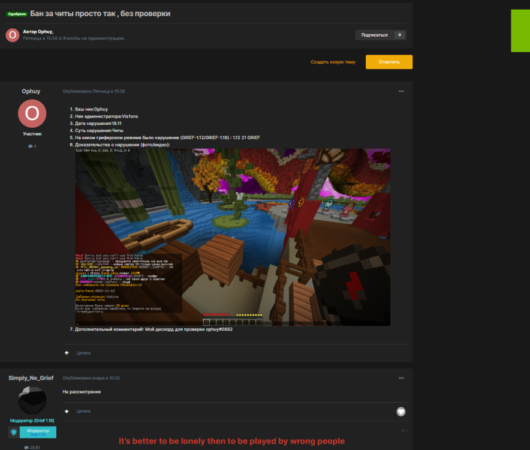The height and width of the screenshot is (450, 530).
Task: Click the orange Ответить reply button
Action: coord(389,62)
